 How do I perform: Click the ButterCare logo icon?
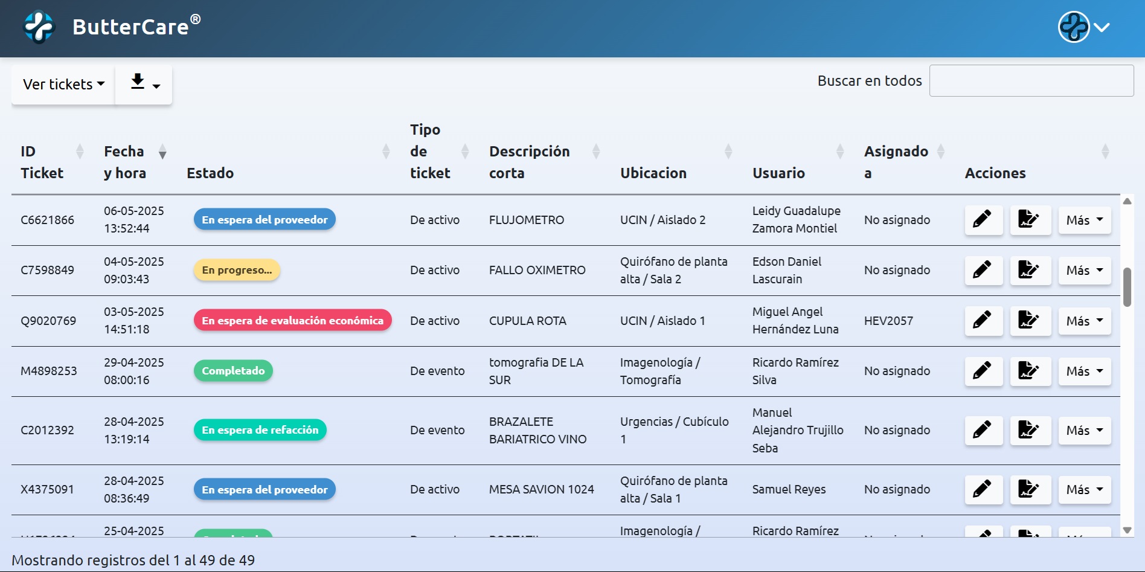pos(39,27)
